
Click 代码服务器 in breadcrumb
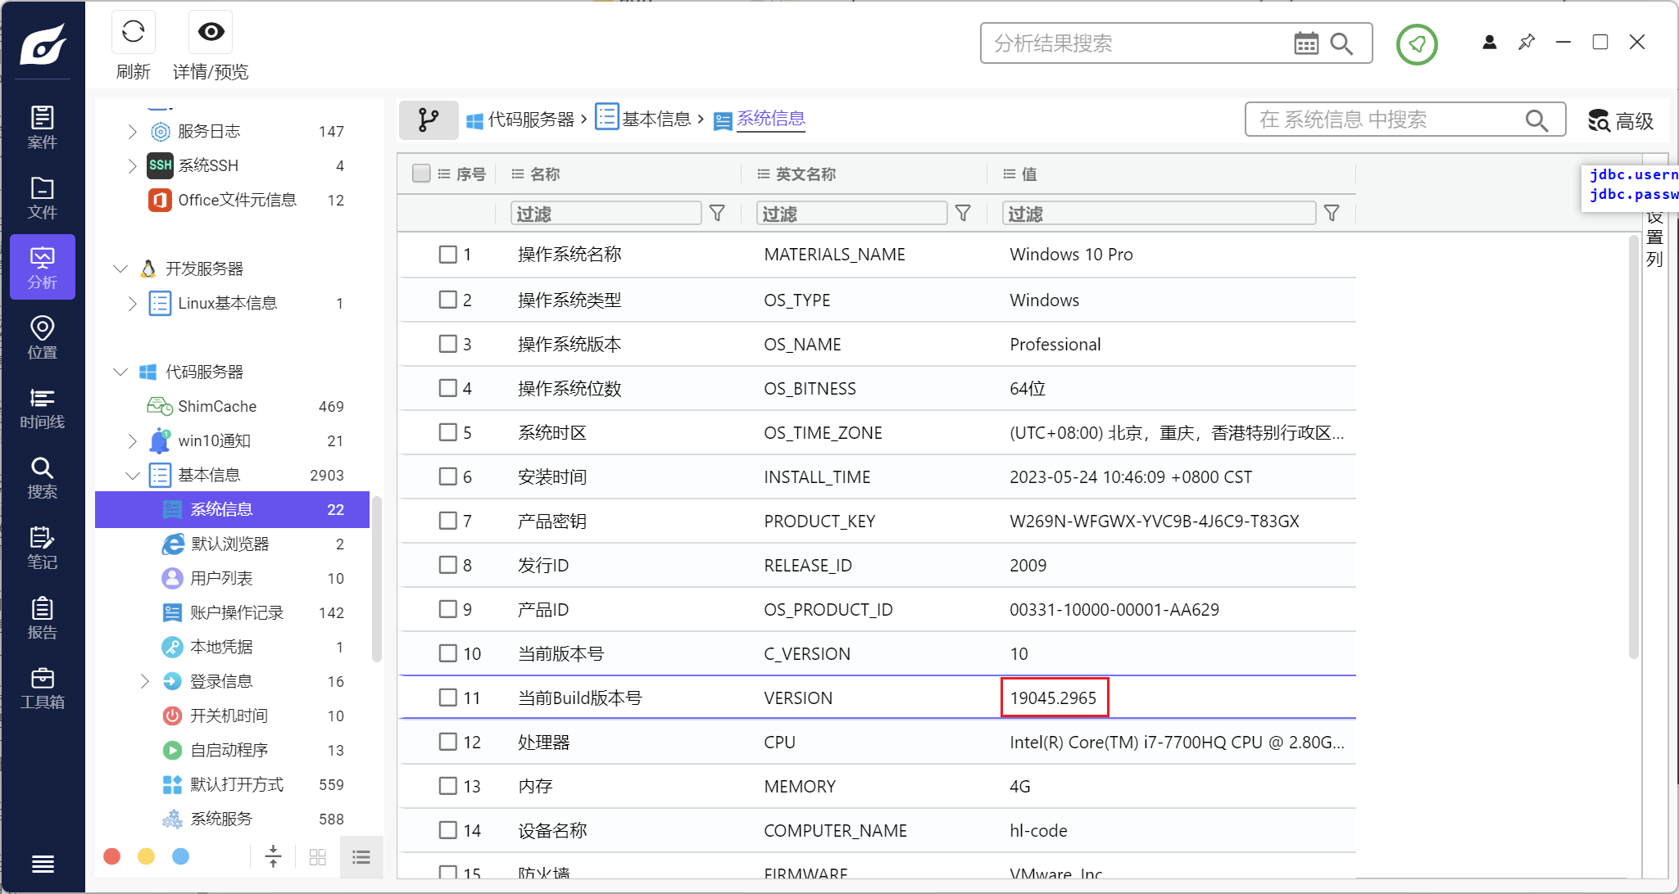(x=531, y=120)
